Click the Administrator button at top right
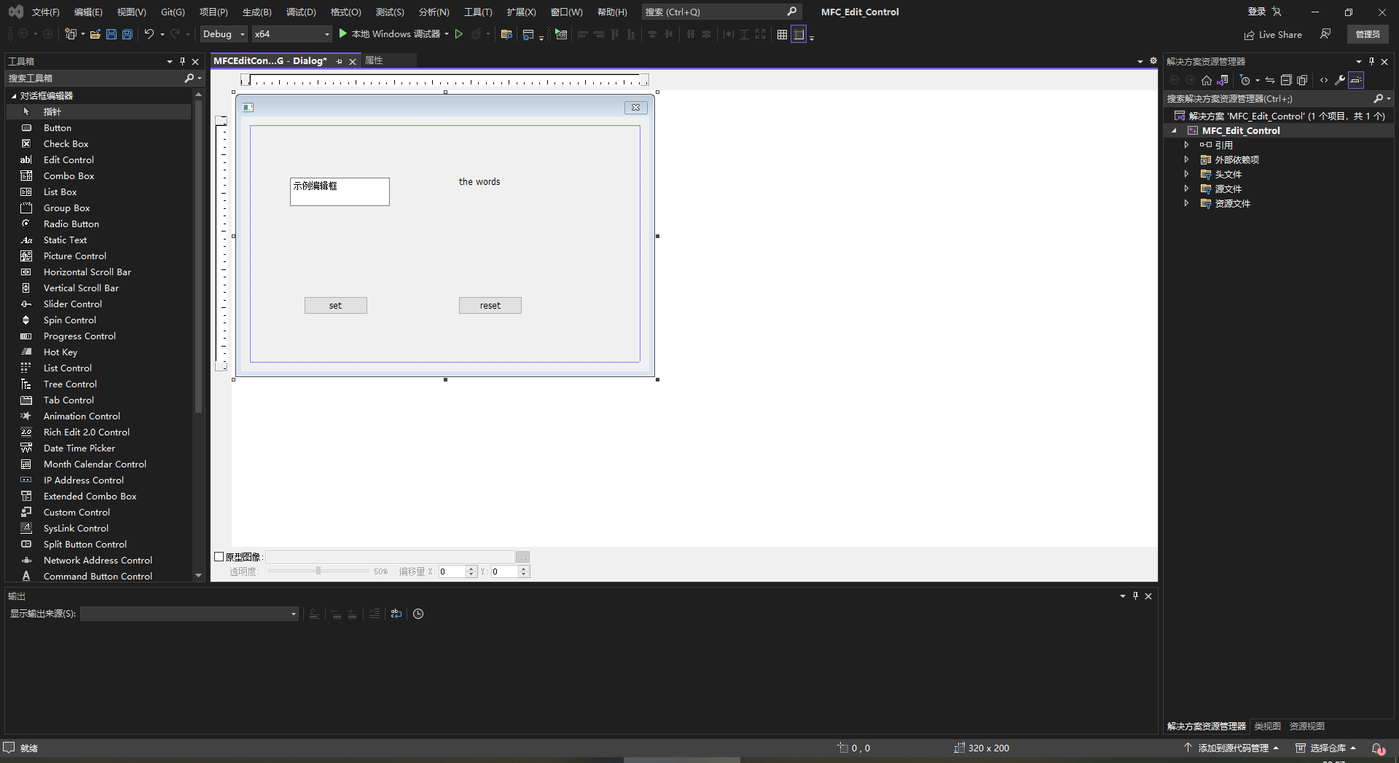 point(1368,34)
